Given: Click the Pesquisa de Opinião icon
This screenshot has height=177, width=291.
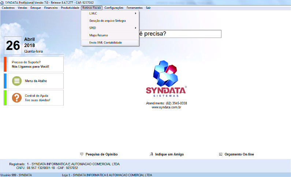Looking at the screenshot, I should point(82,154).
